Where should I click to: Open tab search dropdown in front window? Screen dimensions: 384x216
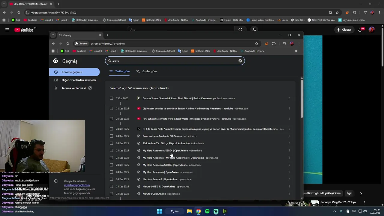(x=53, y=35)
